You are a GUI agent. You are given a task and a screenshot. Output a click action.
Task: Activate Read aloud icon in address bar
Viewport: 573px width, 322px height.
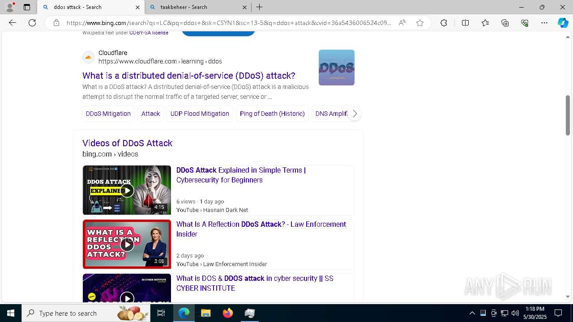(402, 23)
